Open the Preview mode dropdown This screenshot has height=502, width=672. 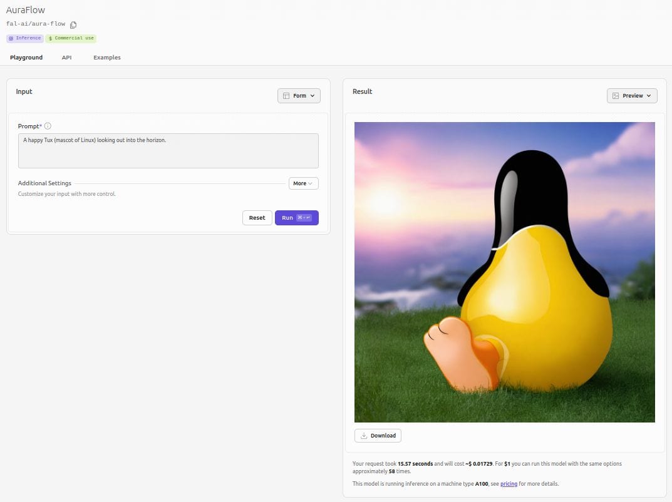[x=632, y=95]
